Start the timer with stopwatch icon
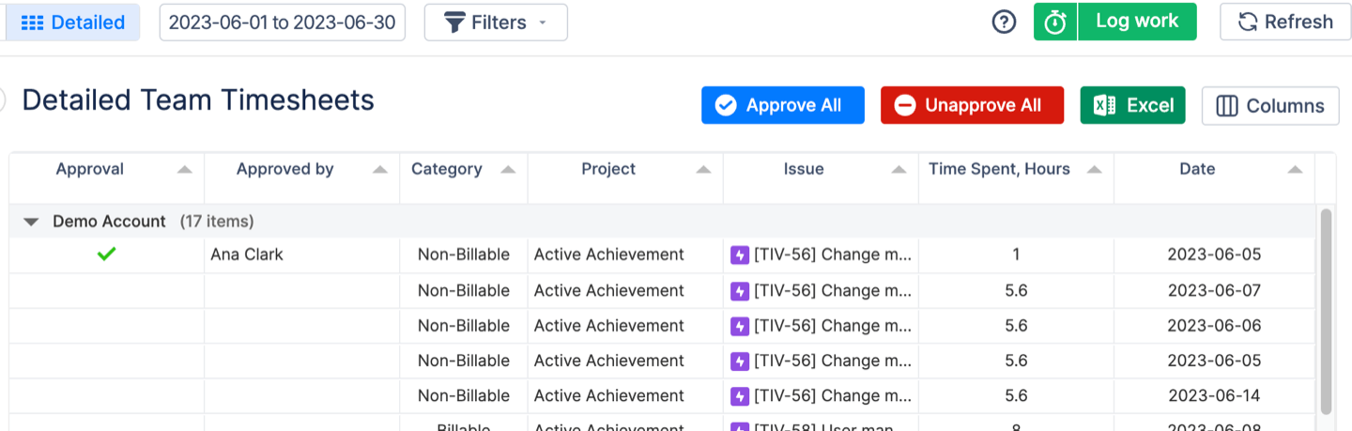1352x431 pixels. (1055, 23)
